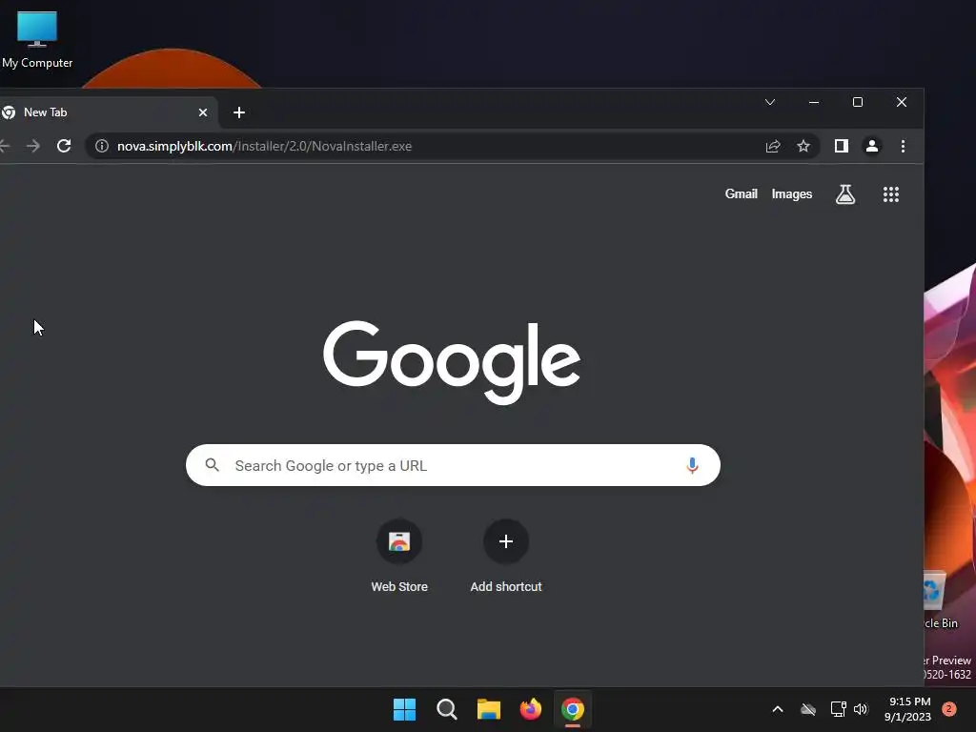
Task: Launch Firefox from the taskbar
Action: point(530,709)
